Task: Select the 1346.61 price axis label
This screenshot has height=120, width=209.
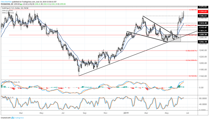Action: pyautogui.click(x=203, y=16)
